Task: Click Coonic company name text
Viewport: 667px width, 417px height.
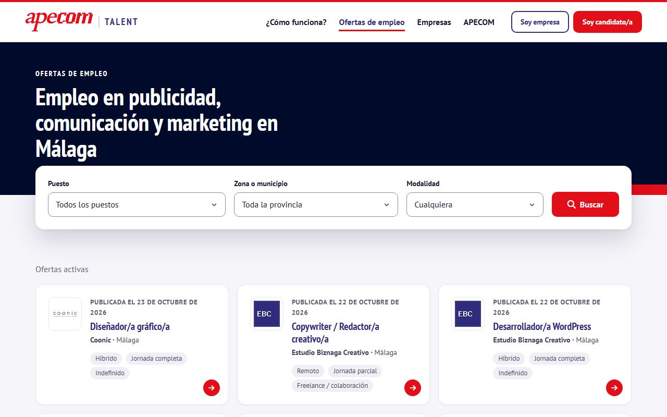Action: [101, 340]
